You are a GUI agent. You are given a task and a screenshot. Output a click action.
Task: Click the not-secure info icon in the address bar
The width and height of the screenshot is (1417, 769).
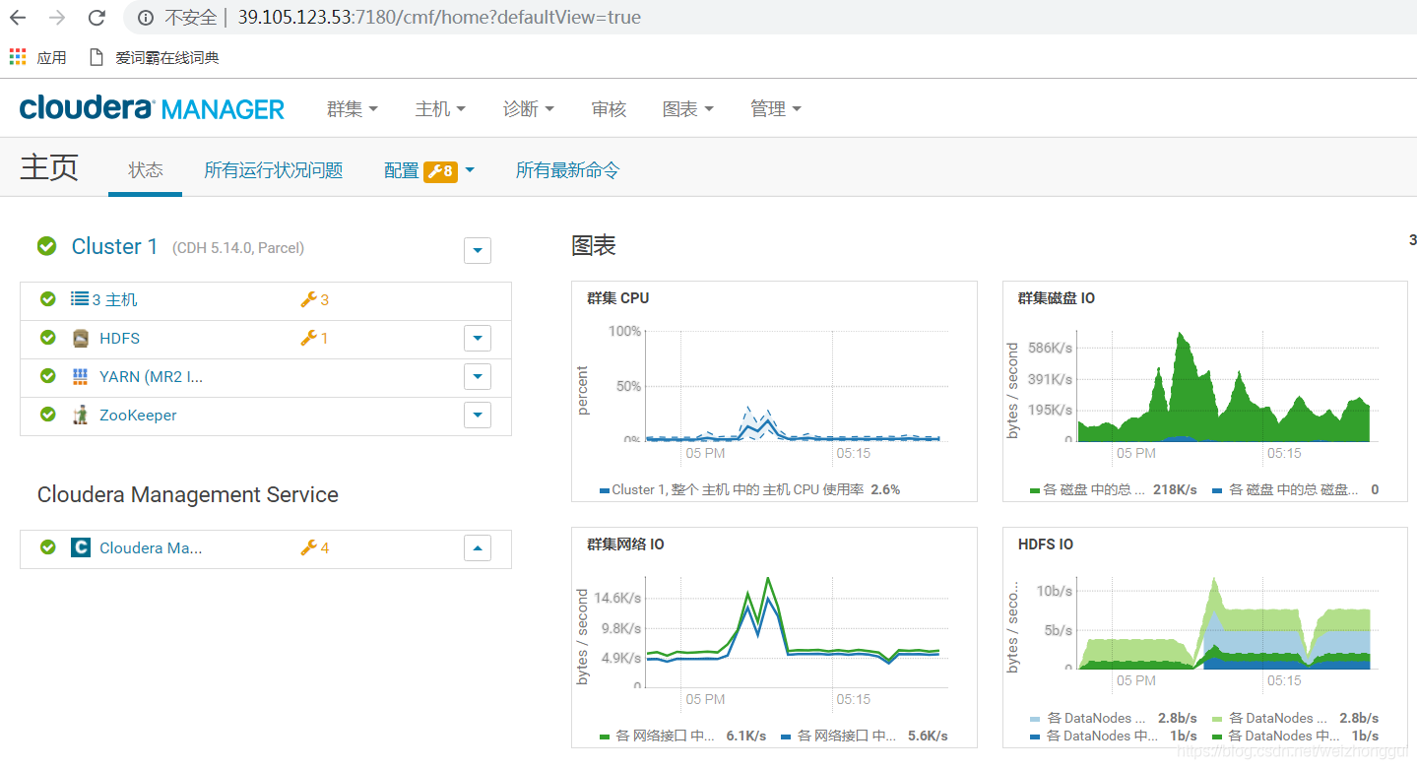(x=146, y=18)
